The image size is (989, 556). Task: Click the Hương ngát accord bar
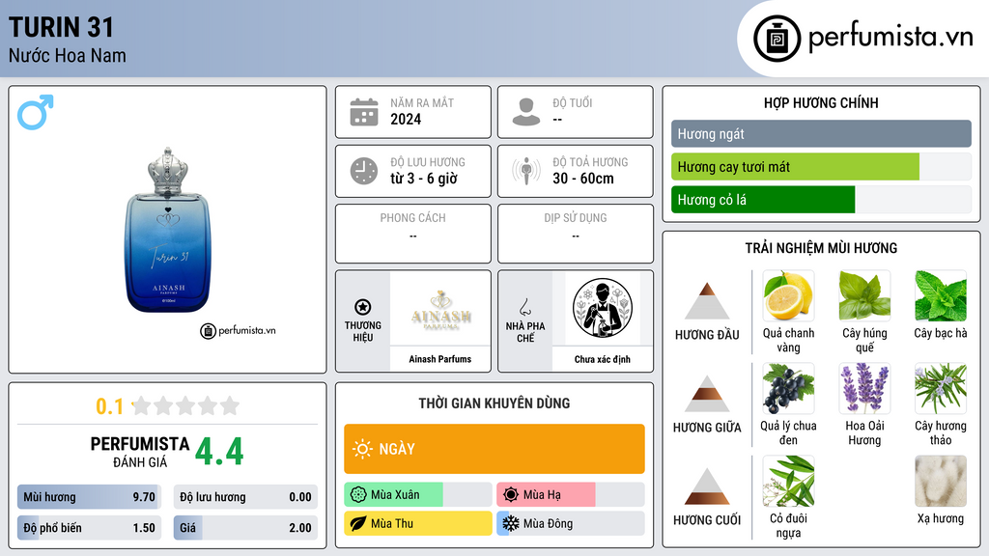click(x=821, y=133)
